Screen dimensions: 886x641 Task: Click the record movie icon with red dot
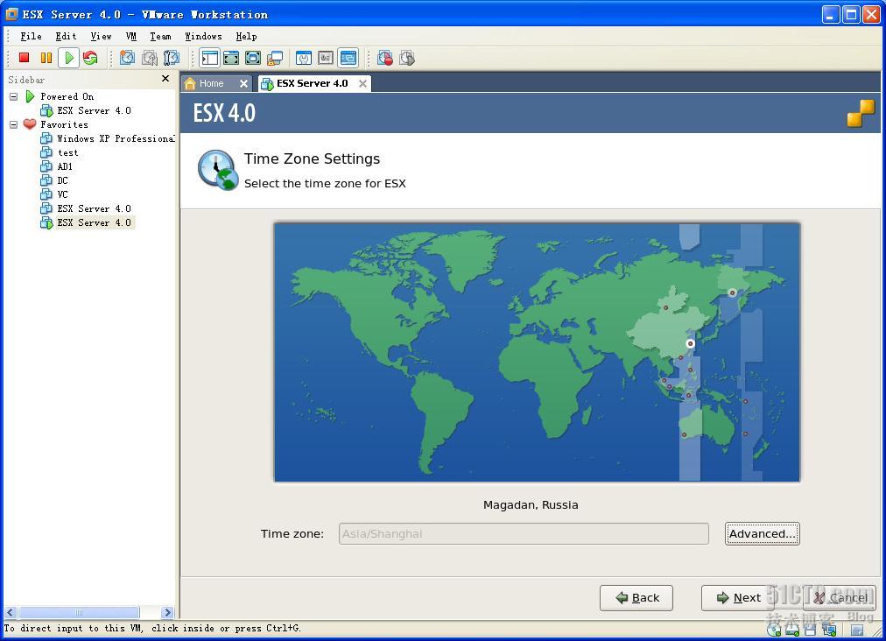click(385, 58)
